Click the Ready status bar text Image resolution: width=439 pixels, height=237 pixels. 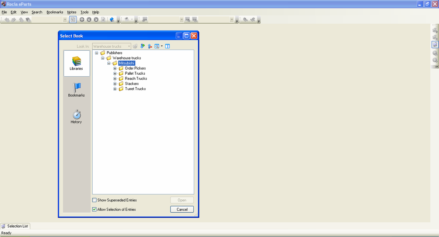[x=7, y=233]
